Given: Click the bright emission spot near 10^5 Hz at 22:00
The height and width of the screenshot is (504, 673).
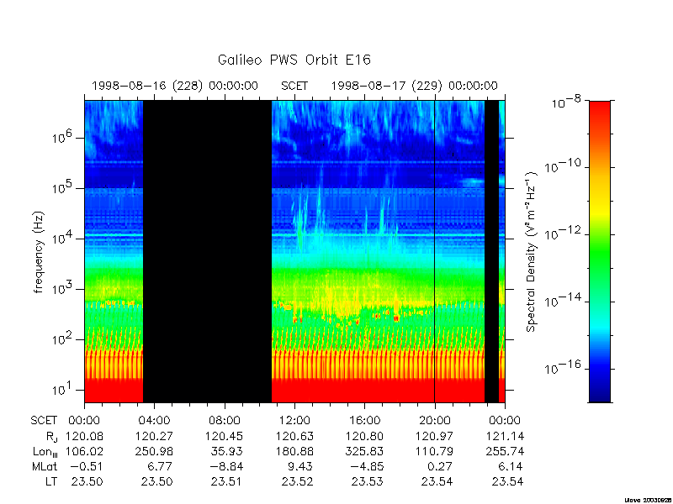Looking at the screenshot, I should [x=473, y=181].
